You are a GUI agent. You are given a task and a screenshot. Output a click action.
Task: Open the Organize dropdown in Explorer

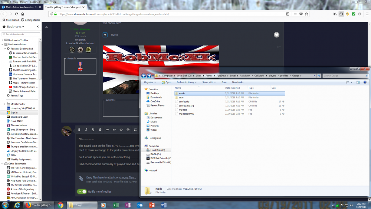[150, 82]
